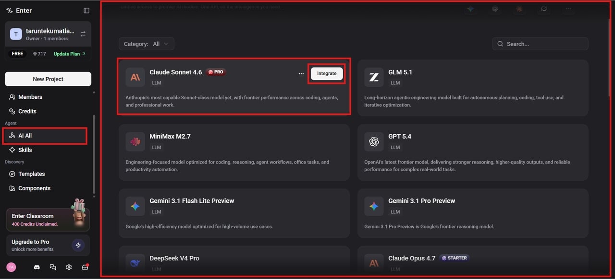Click the Gemini 3.1 Flash Lite Preview icon
615x279 pixels.
pyautogui.click(x=135, y=206)
